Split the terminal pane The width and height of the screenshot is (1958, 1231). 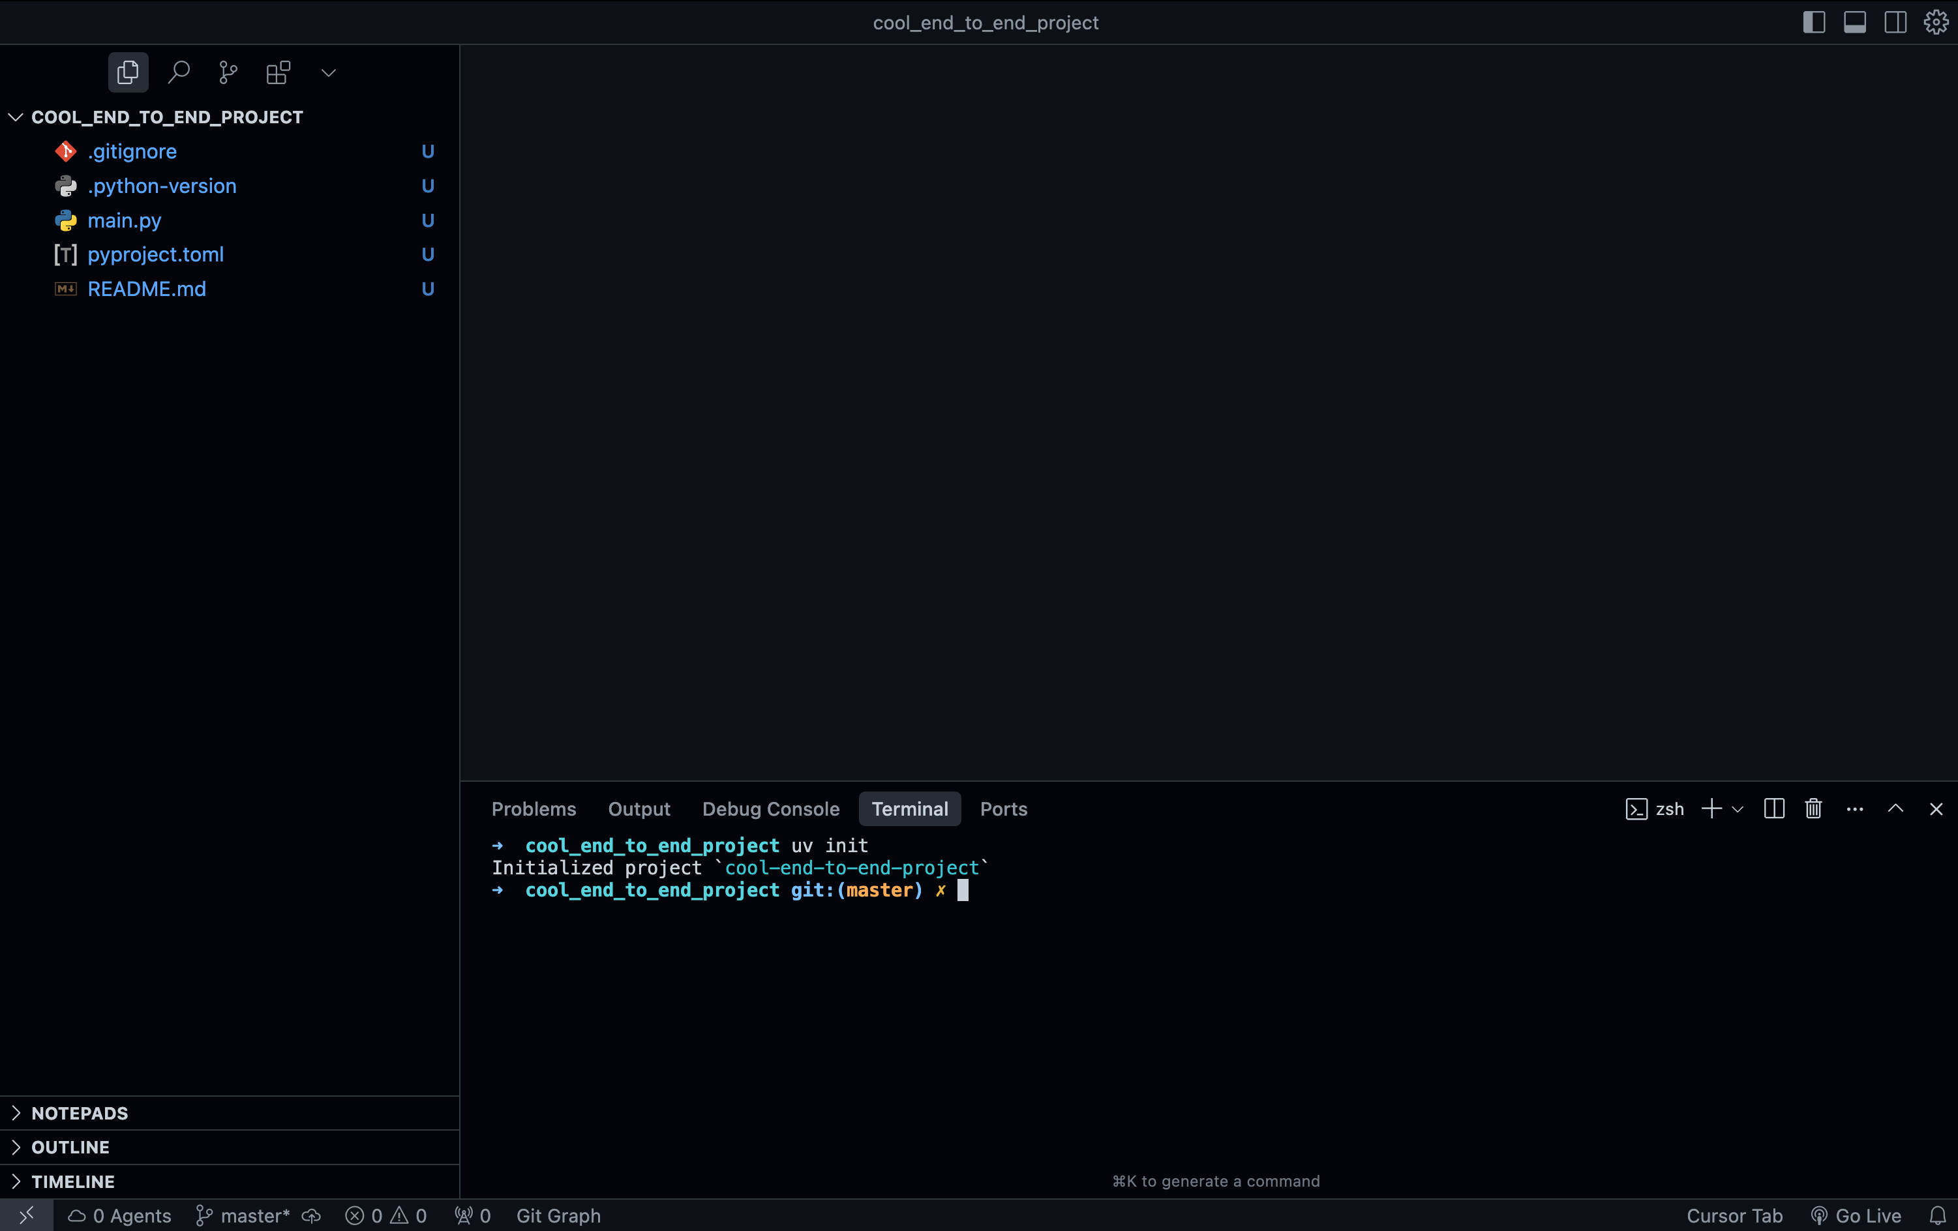pos(1773,808)
